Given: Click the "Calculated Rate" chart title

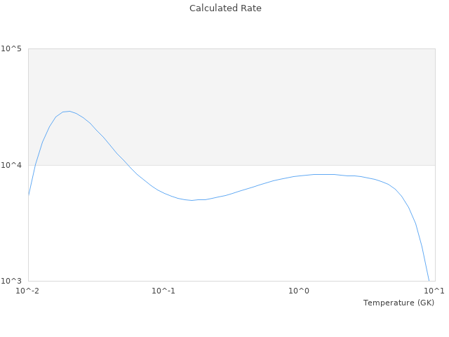Looking at the screenshot, I should coord(225,8).
